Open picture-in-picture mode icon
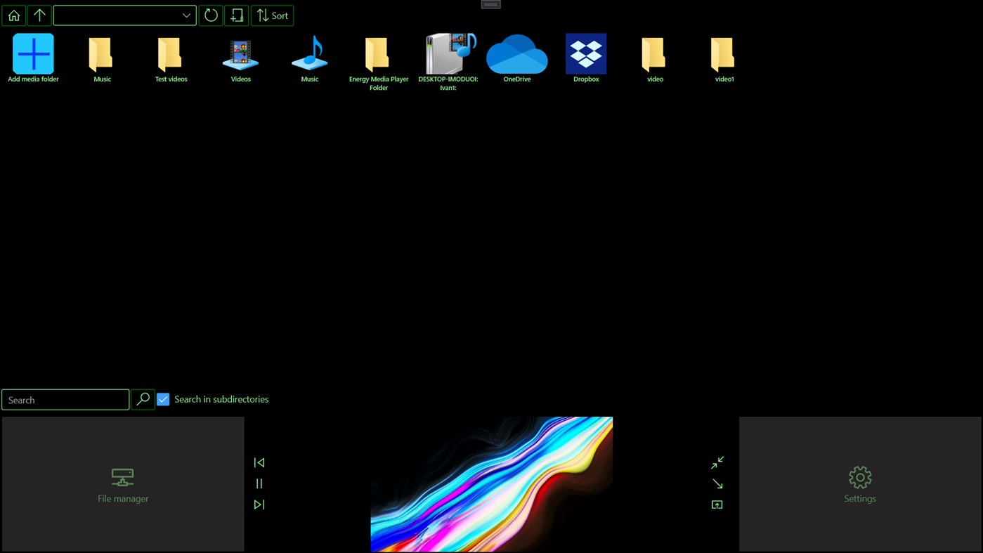 (x=717, y=504)
